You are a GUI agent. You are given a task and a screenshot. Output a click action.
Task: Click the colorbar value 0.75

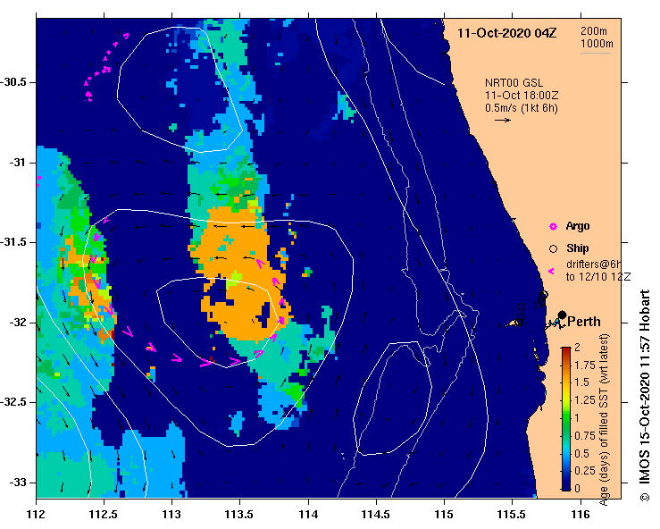(585, 436)
